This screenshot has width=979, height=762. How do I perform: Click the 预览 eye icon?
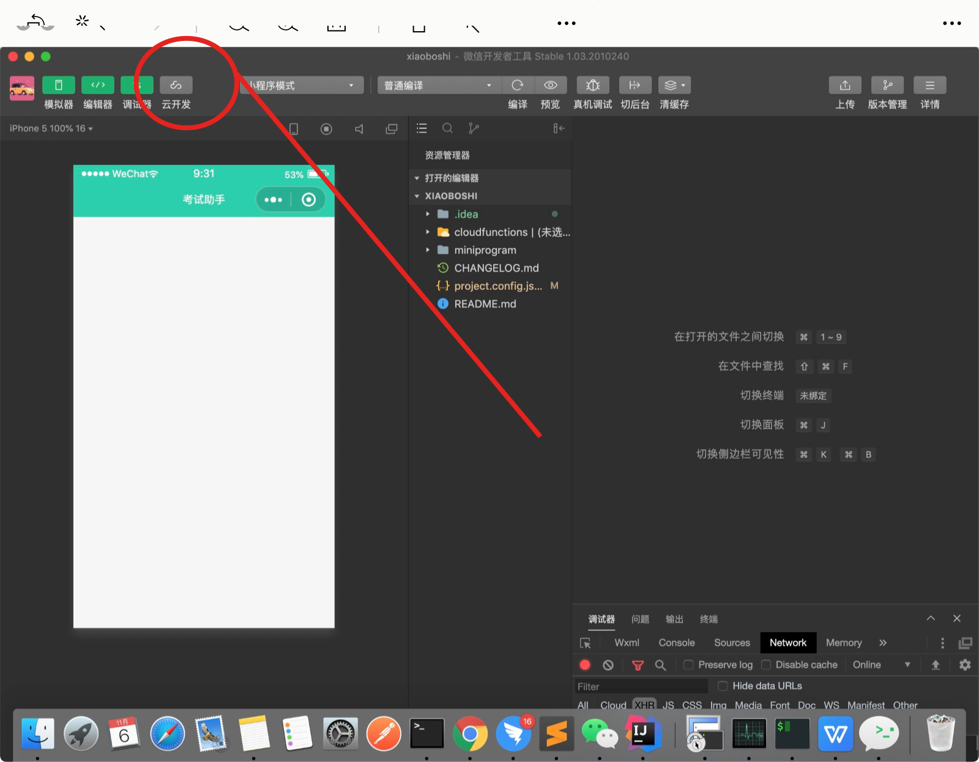[x=551, y=85]
